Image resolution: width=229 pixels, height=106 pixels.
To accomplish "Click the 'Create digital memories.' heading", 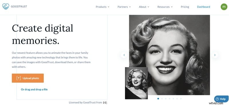I will 42,34.
